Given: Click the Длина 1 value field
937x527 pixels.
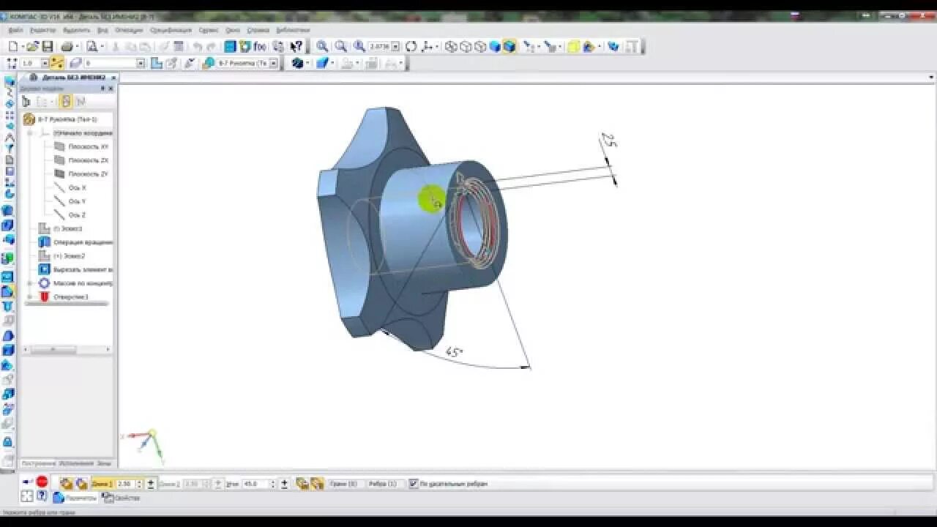Looking at the screenshot, I should click(124, 484).
